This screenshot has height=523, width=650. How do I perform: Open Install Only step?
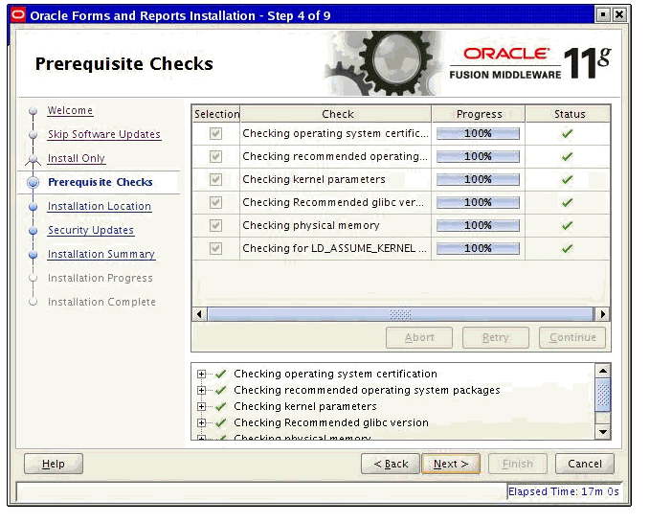click(77, 158)
